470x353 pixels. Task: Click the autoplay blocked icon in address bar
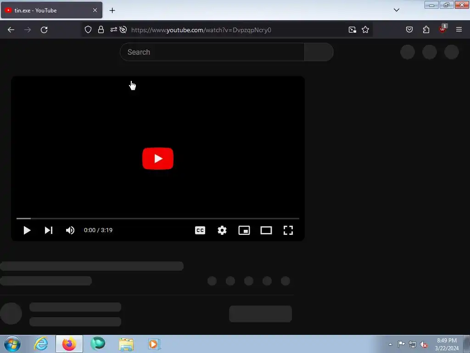click(123, 30)
